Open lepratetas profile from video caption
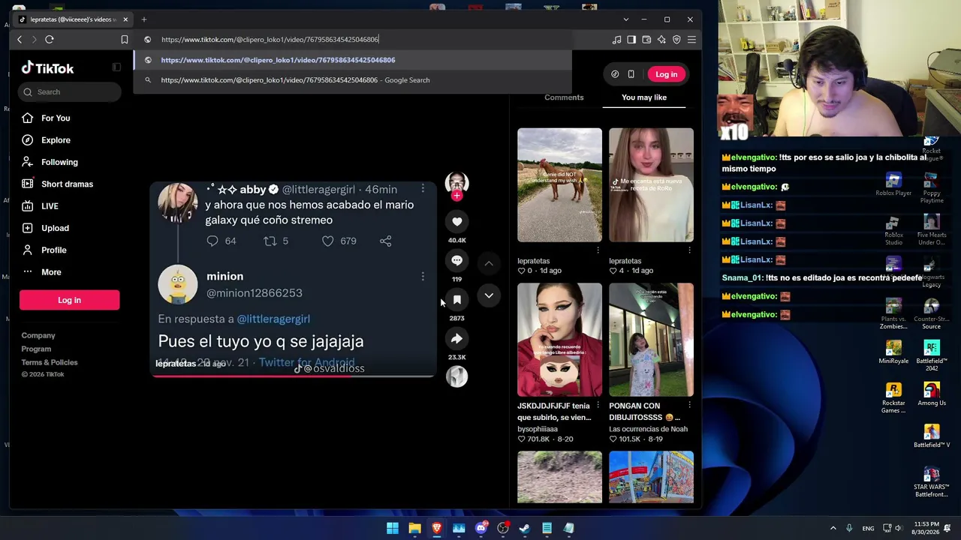Screen dimensions: 961x540 click(176, 364)
